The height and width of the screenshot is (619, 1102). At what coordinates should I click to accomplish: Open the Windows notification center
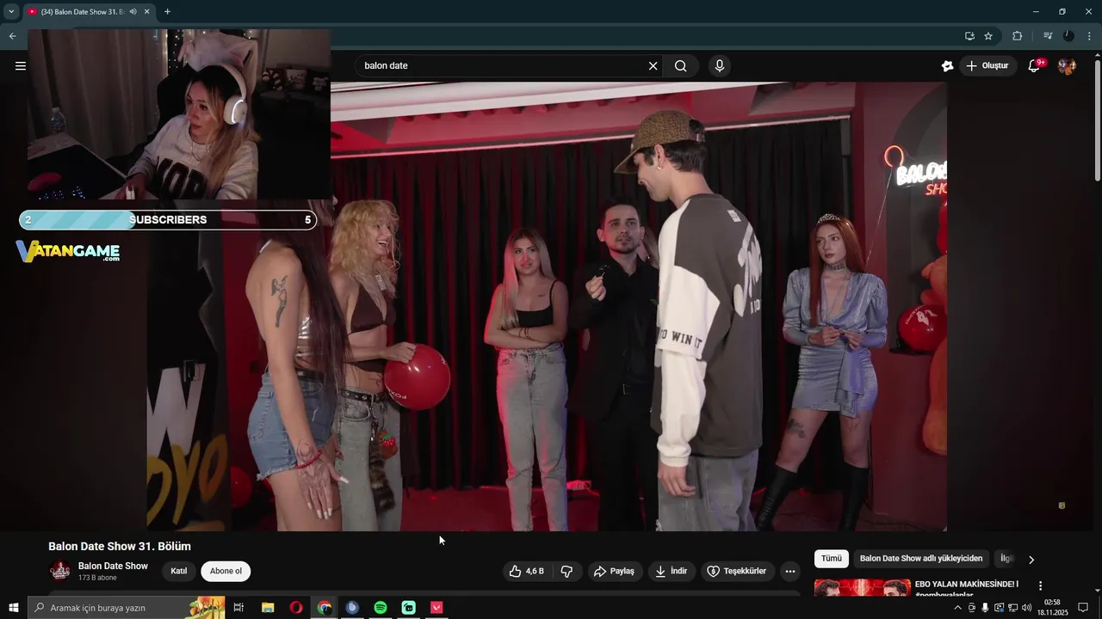tap(1083, 608)
